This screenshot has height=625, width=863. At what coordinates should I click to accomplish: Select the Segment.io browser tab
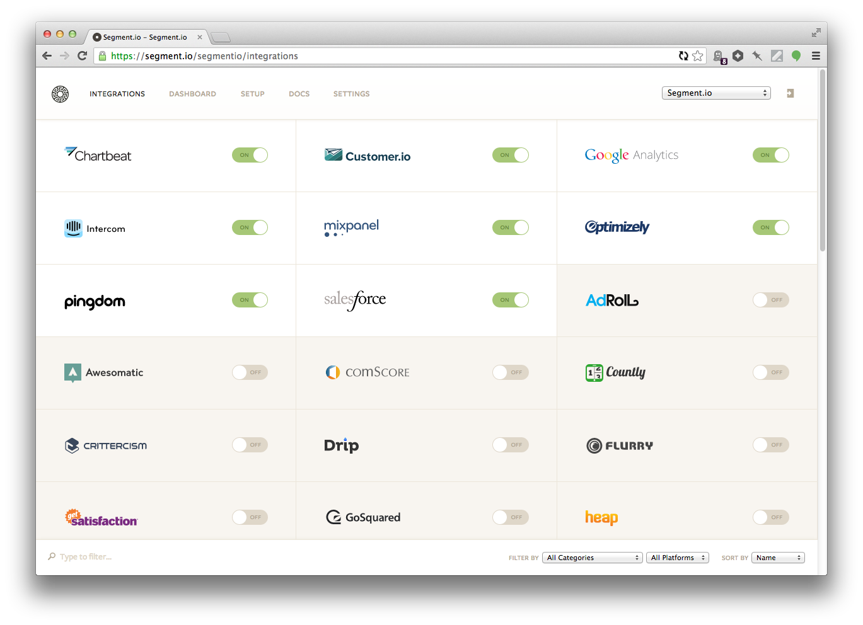click(146, 37)
